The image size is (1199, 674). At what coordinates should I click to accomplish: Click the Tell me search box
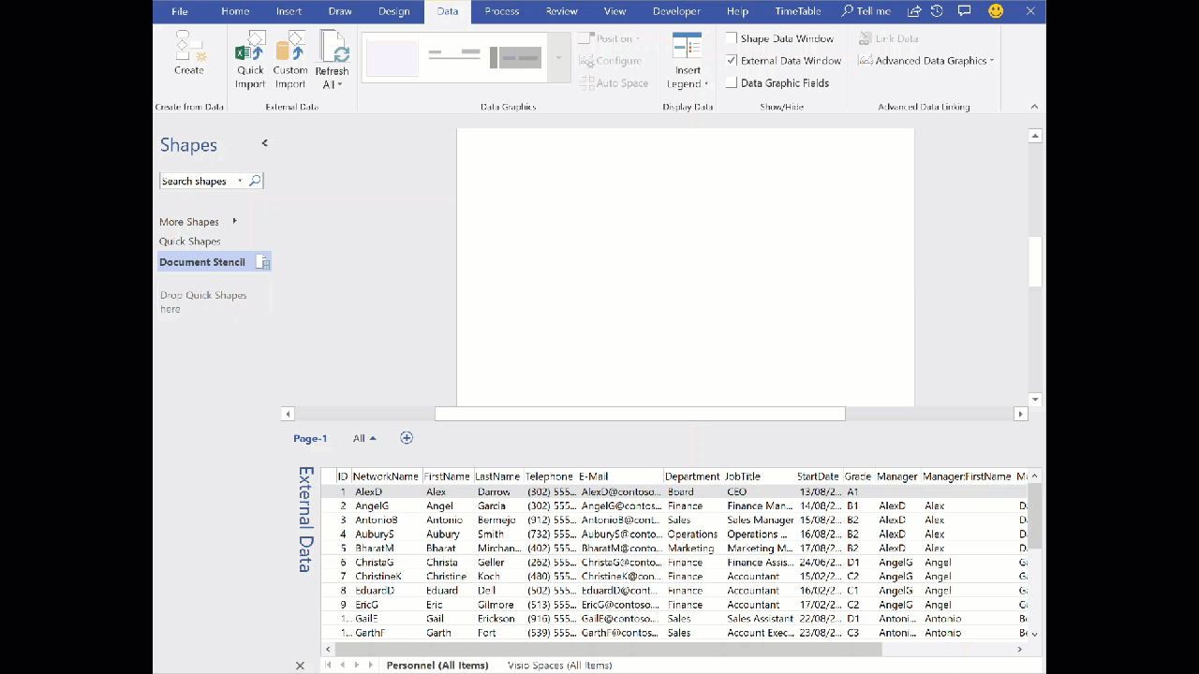pyautogui.click(x=866, y=11)
